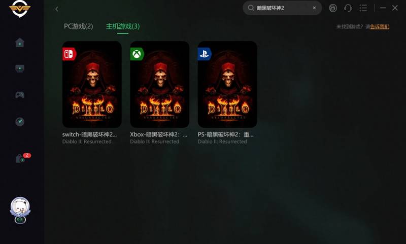
Task: Open the Xbox-暗黑破坏神2 game cover
Action: 159,84
